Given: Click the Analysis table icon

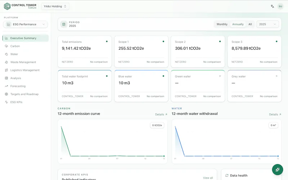Looking at the screenshot, I should click(6, 78).
